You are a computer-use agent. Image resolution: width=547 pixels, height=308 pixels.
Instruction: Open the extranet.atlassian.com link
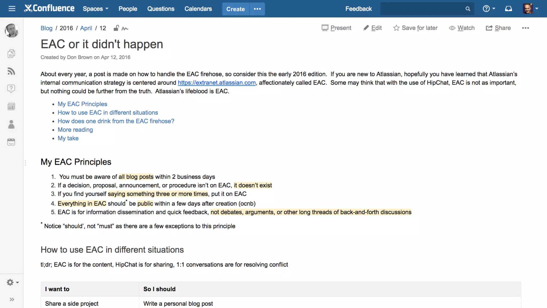click(x=217, y=83)
